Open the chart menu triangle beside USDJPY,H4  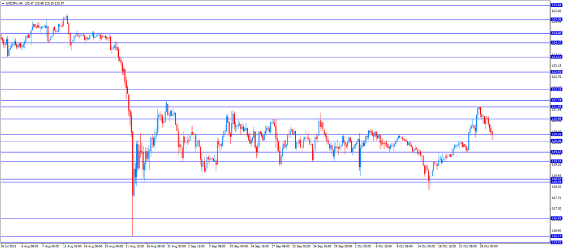[3, 3]
